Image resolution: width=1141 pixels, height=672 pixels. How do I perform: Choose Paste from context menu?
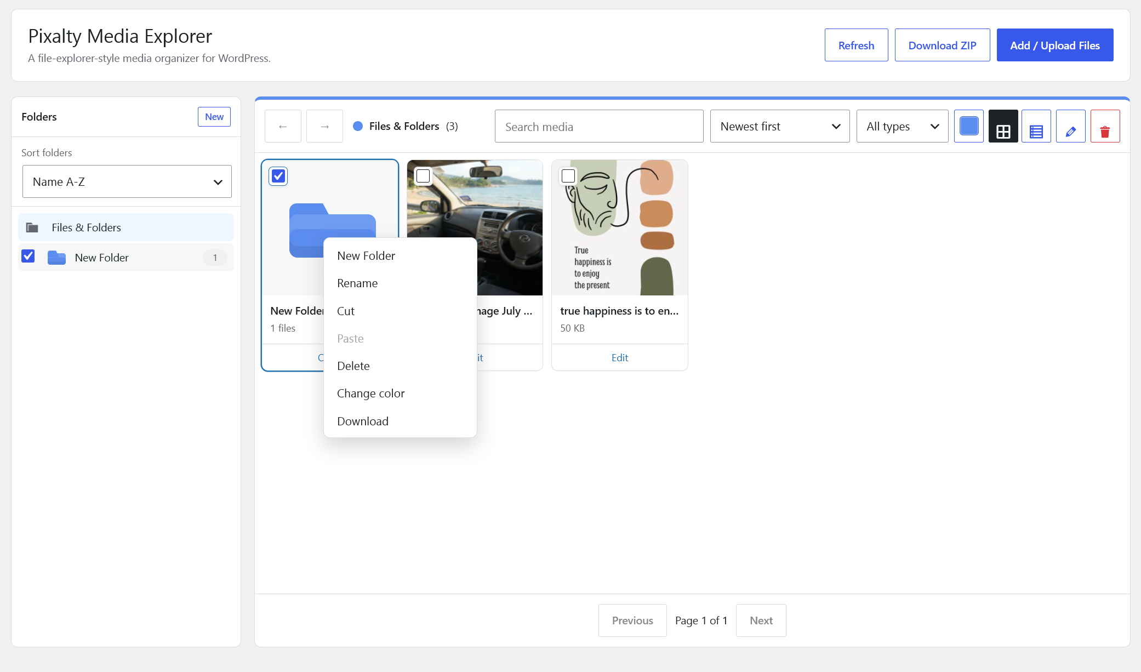click(400, 339)
